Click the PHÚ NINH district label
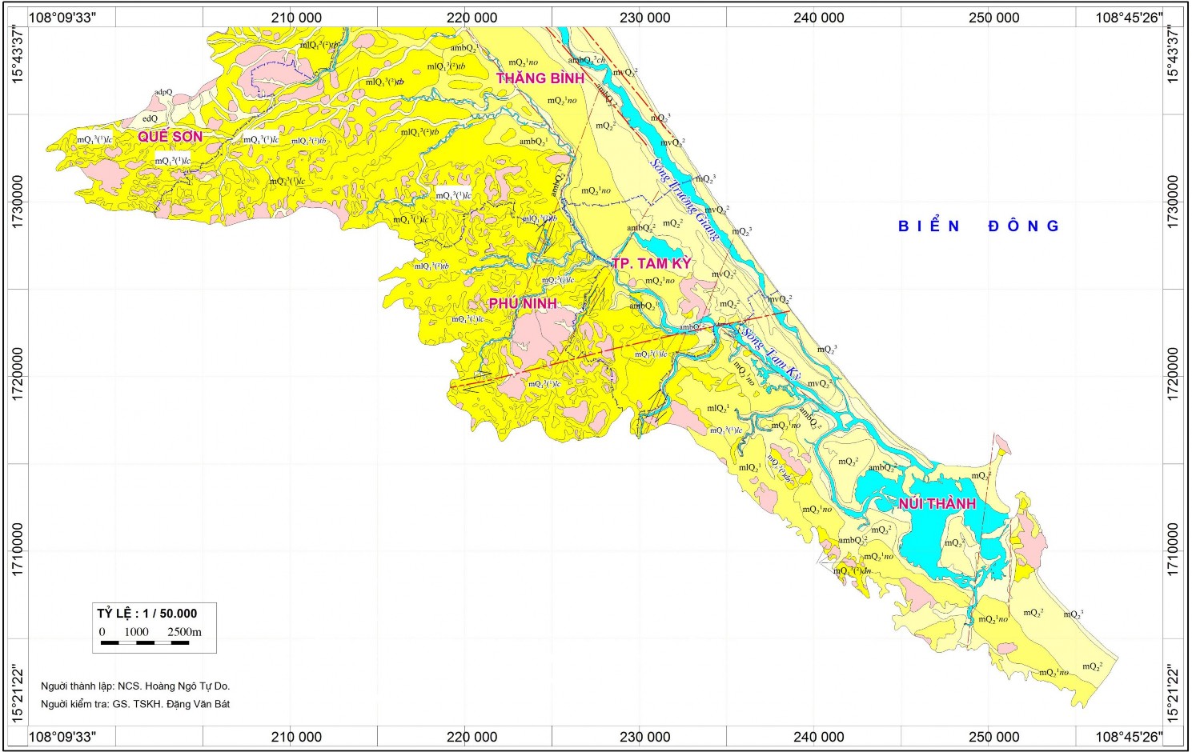Screen dimensions: 1192x752 522,304
